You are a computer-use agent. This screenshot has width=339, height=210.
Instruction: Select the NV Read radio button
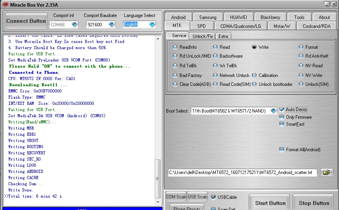301,66
